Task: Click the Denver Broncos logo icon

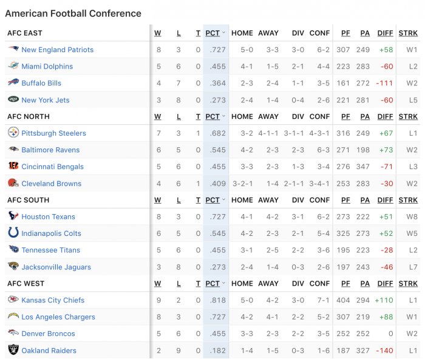Action: [x=13, y=334]
